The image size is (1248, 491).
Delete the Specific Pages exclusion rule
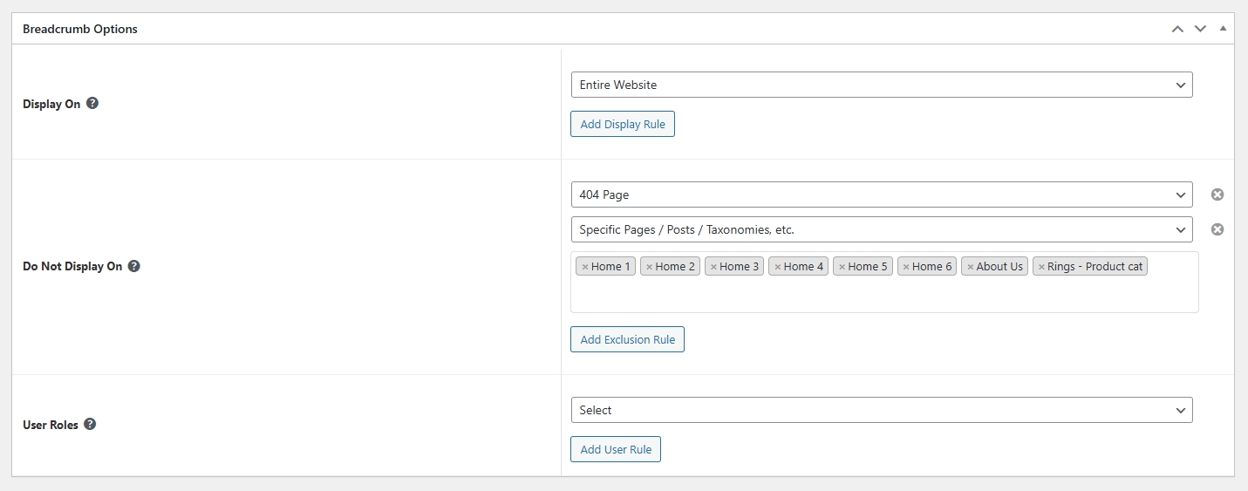coord(1217,229)
